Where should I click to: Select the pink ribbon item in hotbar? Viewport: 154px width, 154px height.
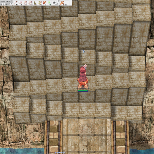(x=21, y=3)
